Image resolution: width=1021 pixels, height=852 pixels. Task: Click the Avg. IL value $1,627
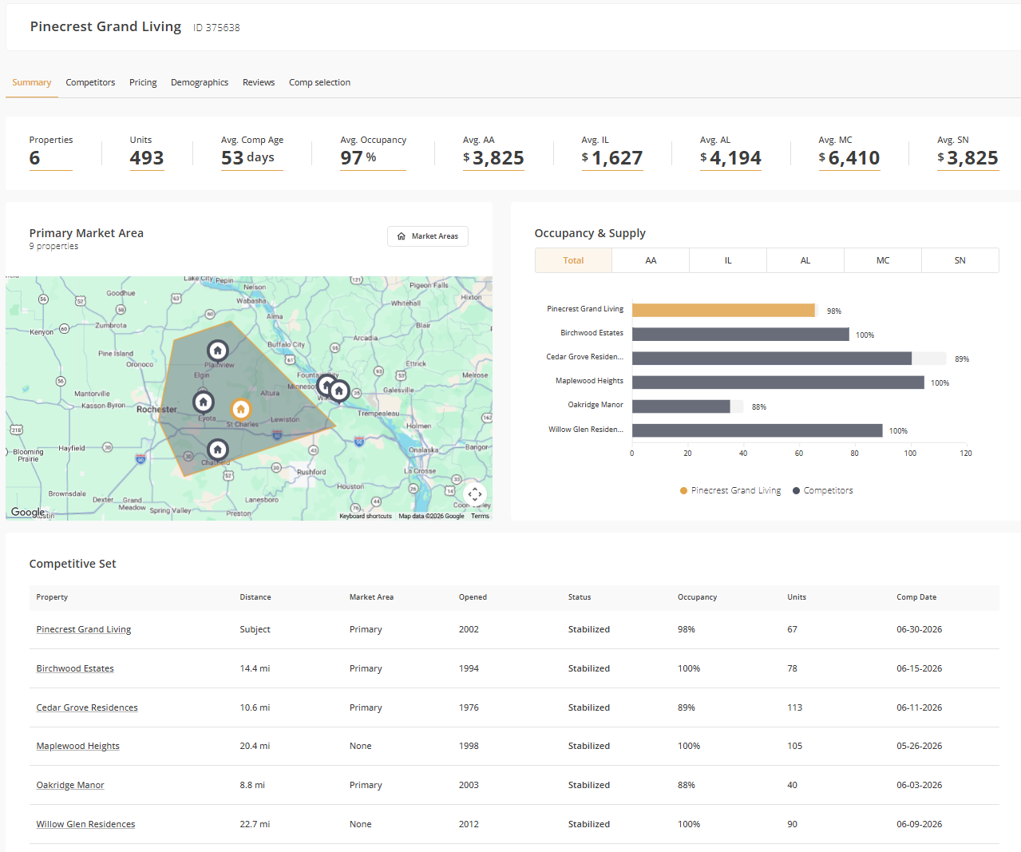point(612,158)
